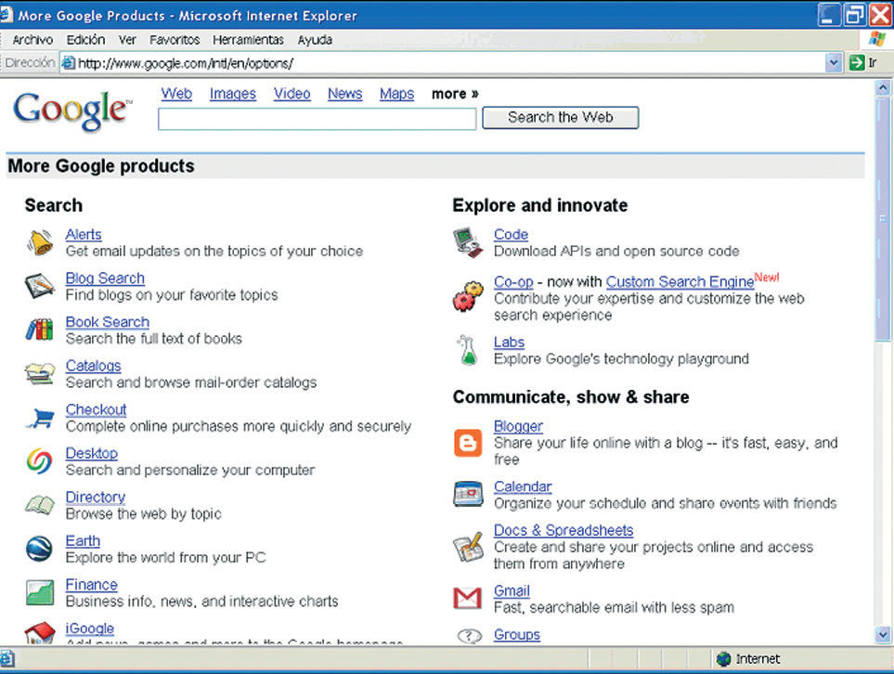Follow the Docs & Spreadsheets link
This screenshot has width=894, height=674.
[x=563, y=530]
